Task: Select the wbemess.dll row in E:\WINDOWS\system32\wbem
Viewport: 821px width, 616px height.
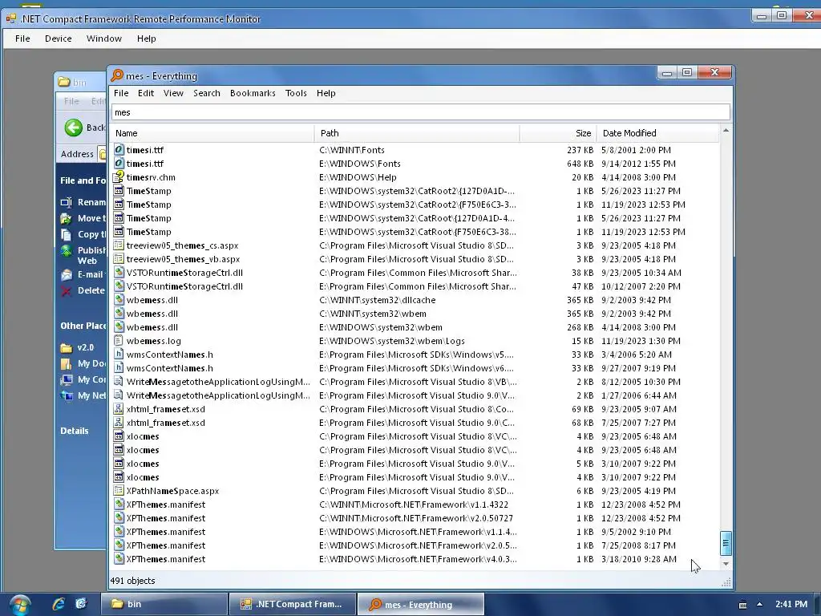Action: click(x=416, y=327)
